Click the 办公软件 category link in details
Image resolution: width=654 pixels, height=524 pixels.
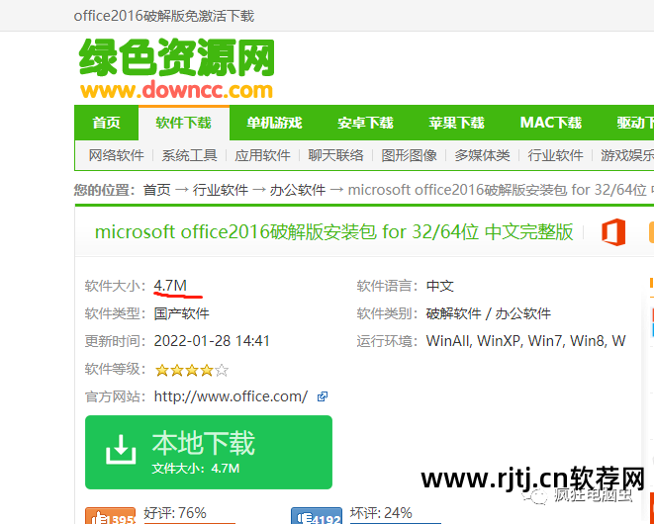point(523,313)
